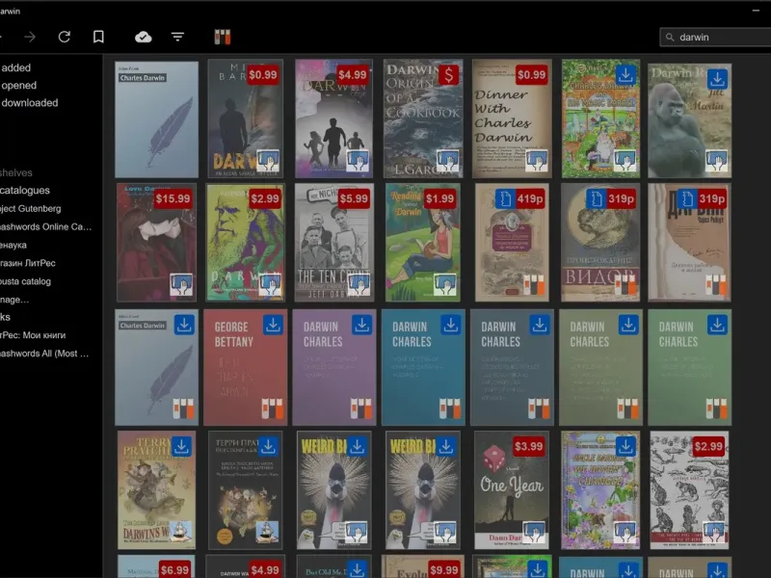Download the teal blue Darwin Charles book
Viewport: 771px width, 578px height.
451,325
